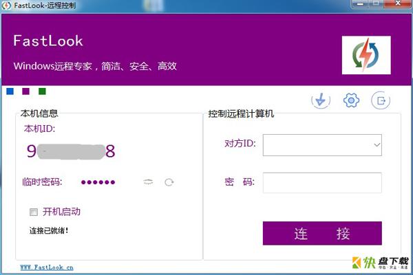This screenshot has height=275, width=413.
Task: Enable the 开机启动 checkbox
Action: pyautogui.click(x=34, y=212)
